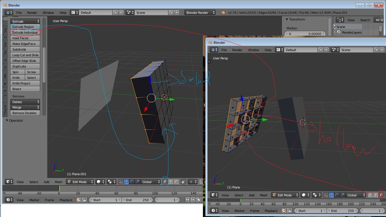Select face select mode in second Blender window
The image size is (386, 217).
[381, 195]
